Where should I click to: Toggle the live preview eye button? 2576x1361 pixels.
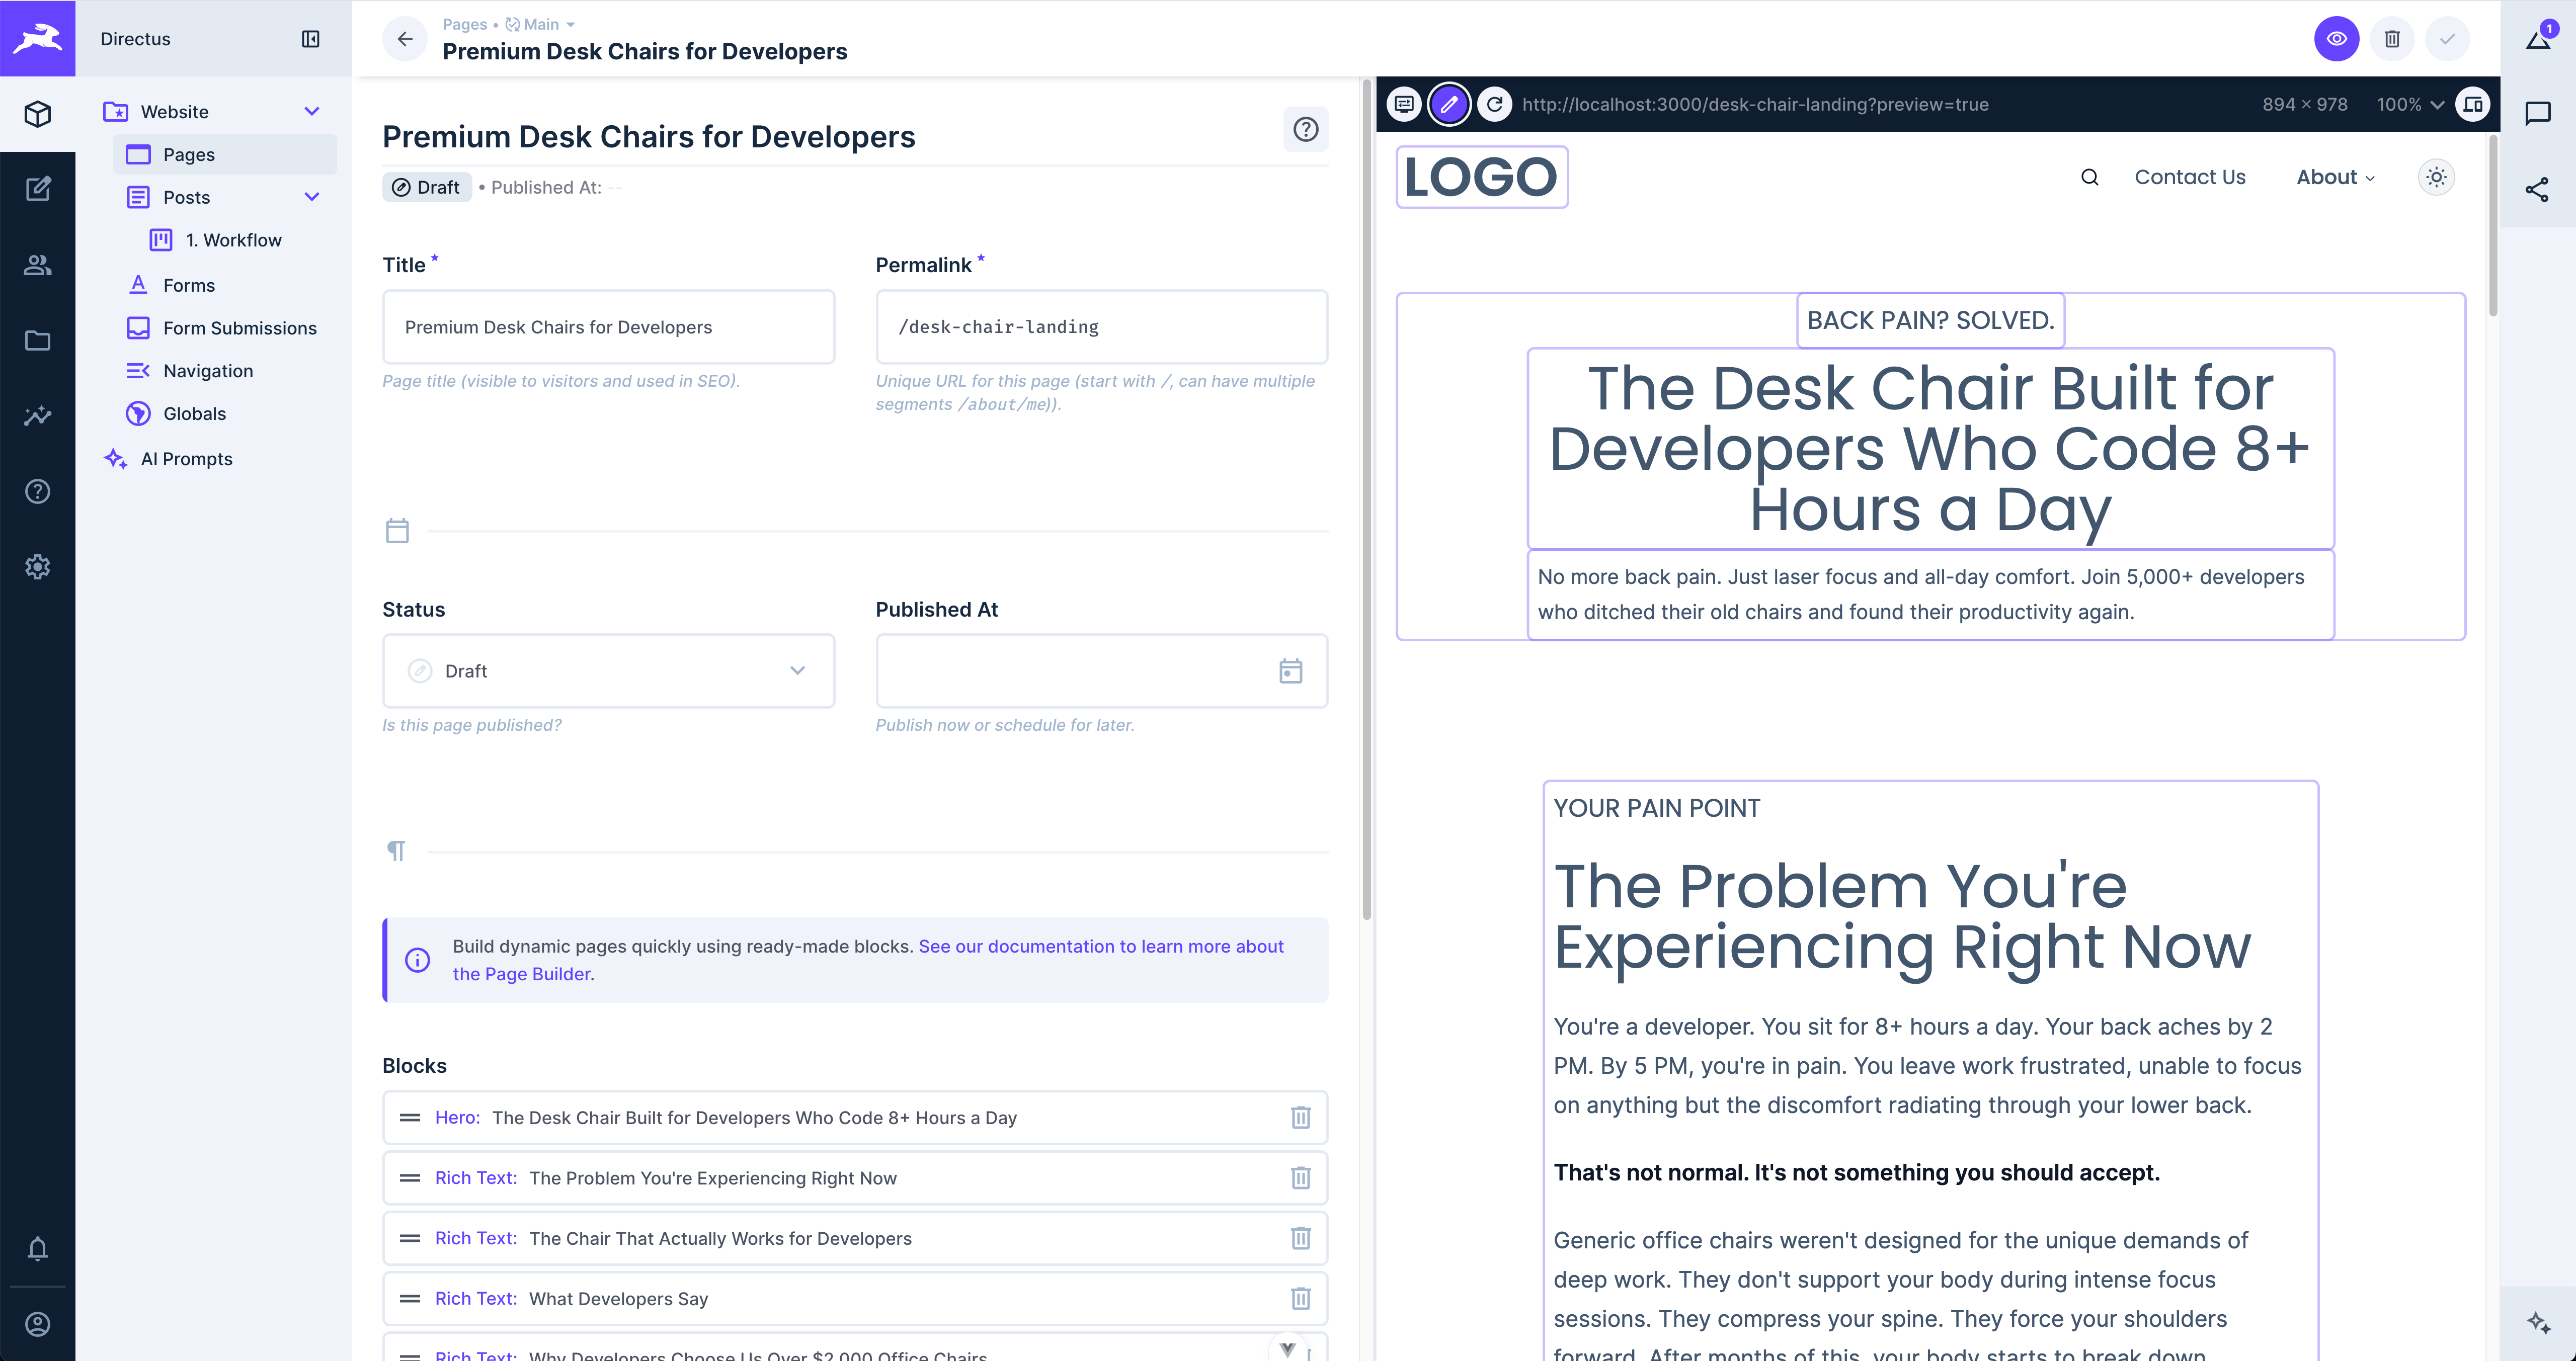(x=2336, y=39)
